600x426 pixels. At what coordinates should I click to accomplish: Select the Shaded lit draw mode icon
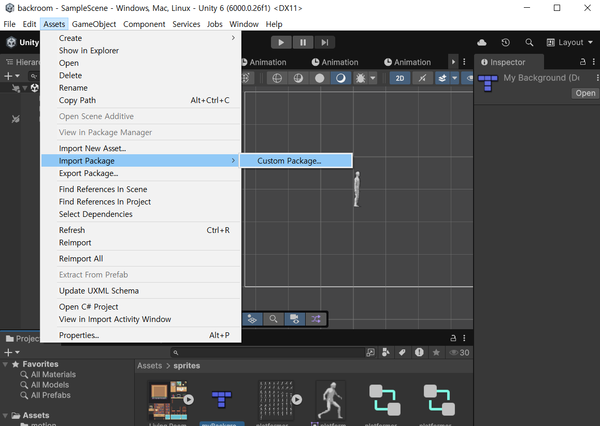[x=340, y=78]
